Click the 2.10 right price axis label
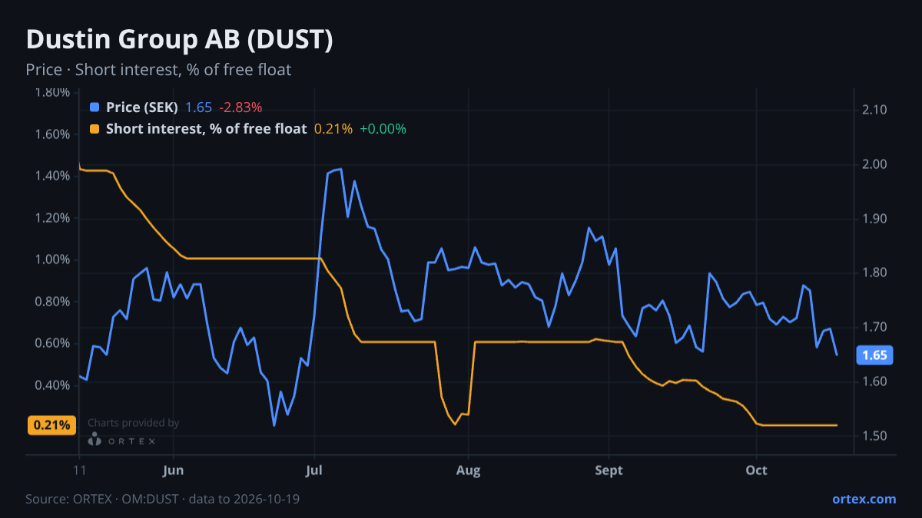Viewport: 922px width, 518px height. [x=874, y=110]
